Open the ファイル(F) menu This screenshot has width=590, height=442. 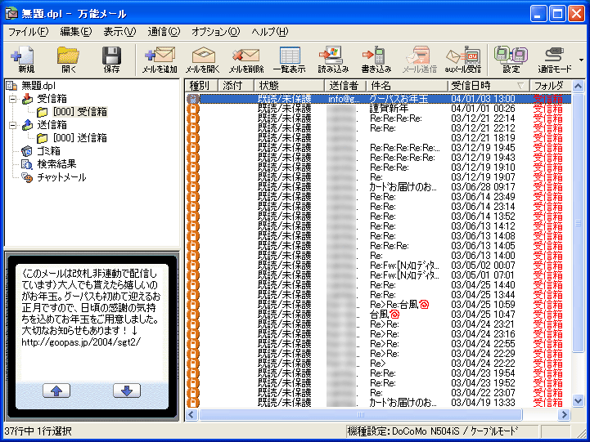[28, 32]
